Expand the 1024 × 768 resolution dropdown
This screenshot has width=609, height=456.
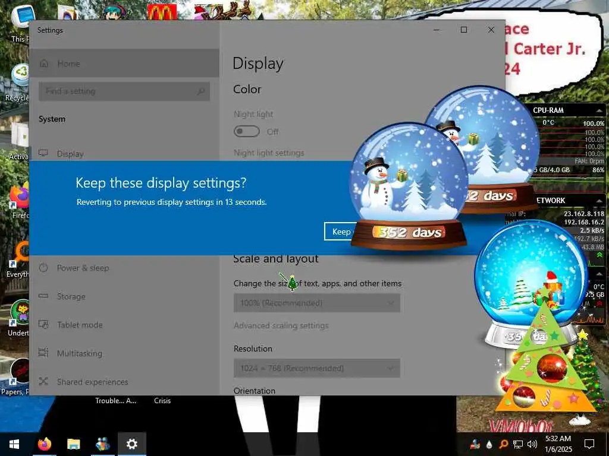[316, 368]
